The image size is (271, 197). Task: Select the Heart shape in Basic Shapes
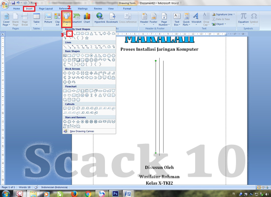coord(104,60)
